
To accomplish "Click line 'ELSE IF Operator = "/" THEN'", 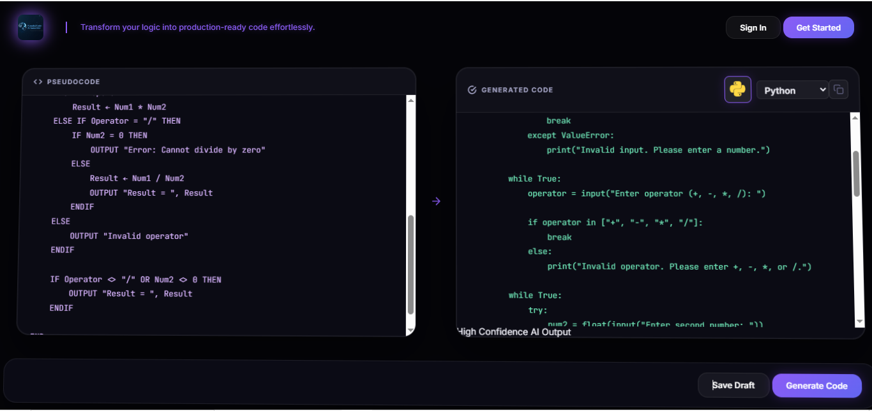I will (x=117, y=121).
